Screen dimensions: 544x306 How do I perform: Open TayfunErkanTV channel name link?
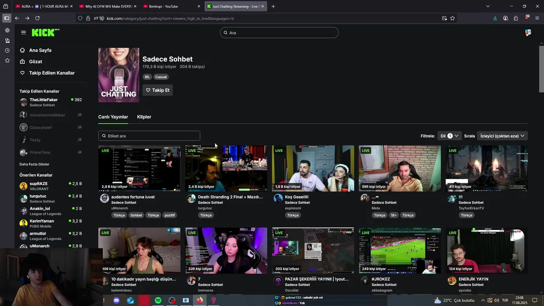471,208
